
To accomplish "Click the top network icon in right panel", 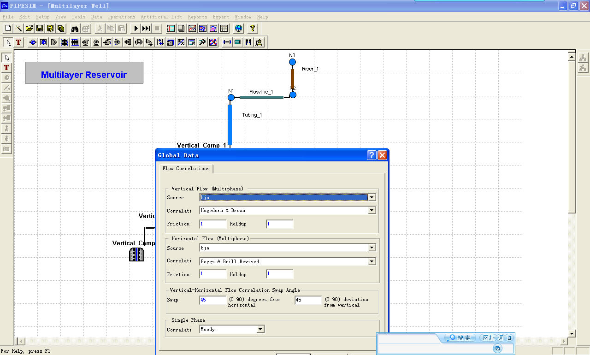I will 583,58.
